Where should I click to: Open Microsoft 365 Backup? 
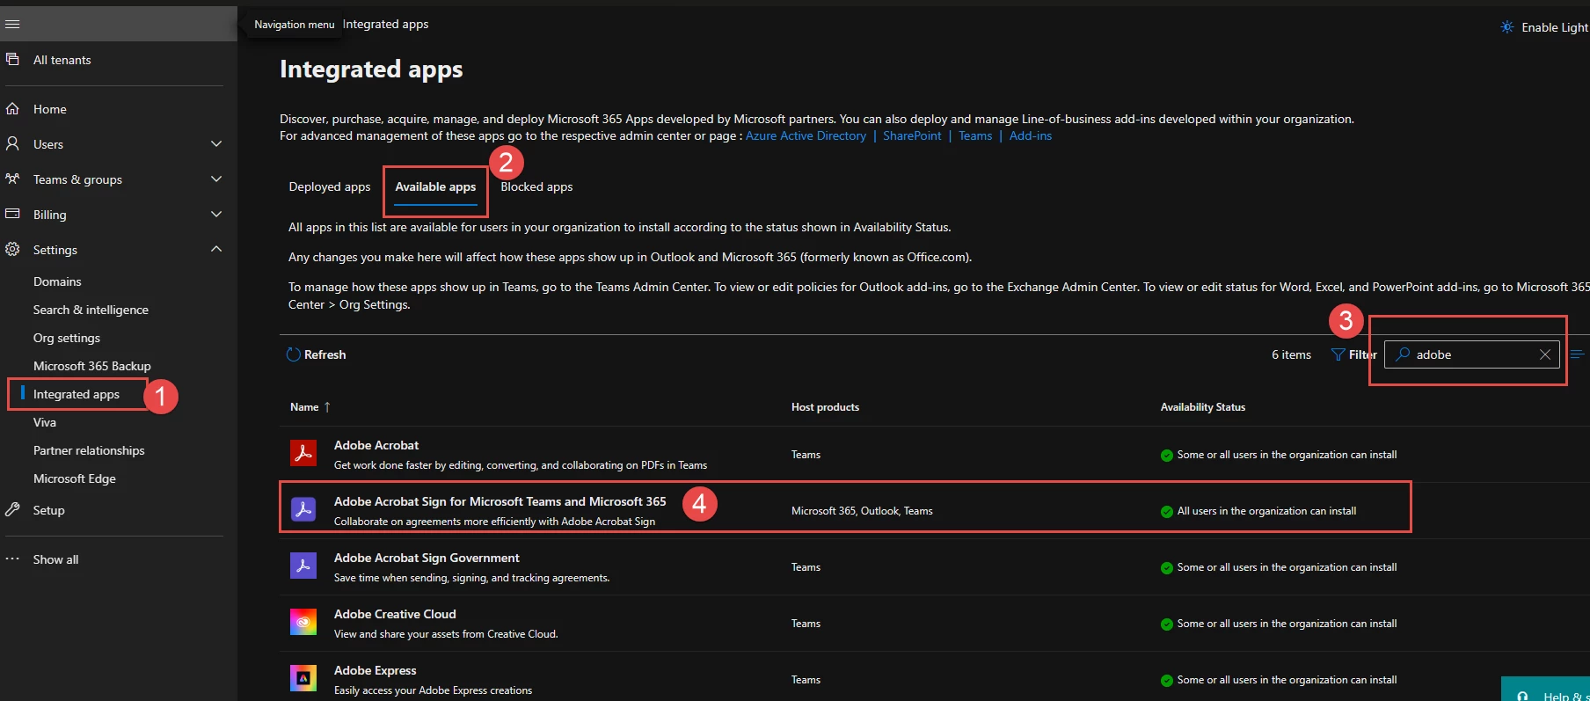[x=92, y=366]
